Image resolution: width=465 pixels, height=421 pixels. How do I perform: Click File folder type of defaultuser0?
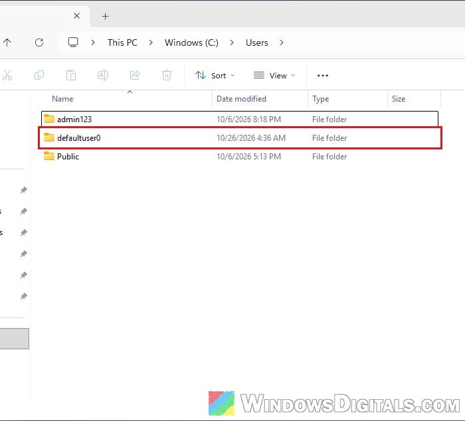click(x=329, y=138)
